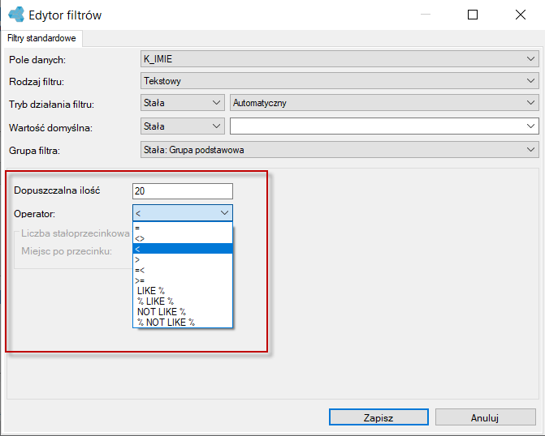Viewport: 545px width, 436px height.
Task: Select the =< operator option
Action: click(x=183, y=270)
